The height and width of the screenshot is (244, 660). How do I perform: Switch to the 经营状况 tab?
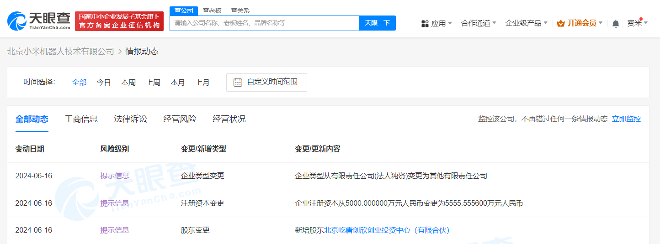pos(229,119)
